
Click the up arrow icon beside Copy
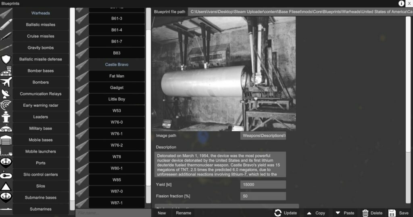coord(309,213)
